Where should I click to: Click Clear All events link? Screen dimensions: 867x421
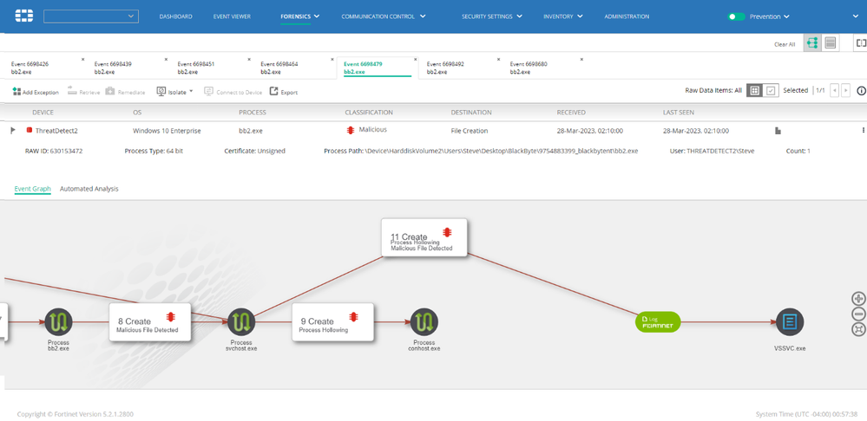point(784,45)
